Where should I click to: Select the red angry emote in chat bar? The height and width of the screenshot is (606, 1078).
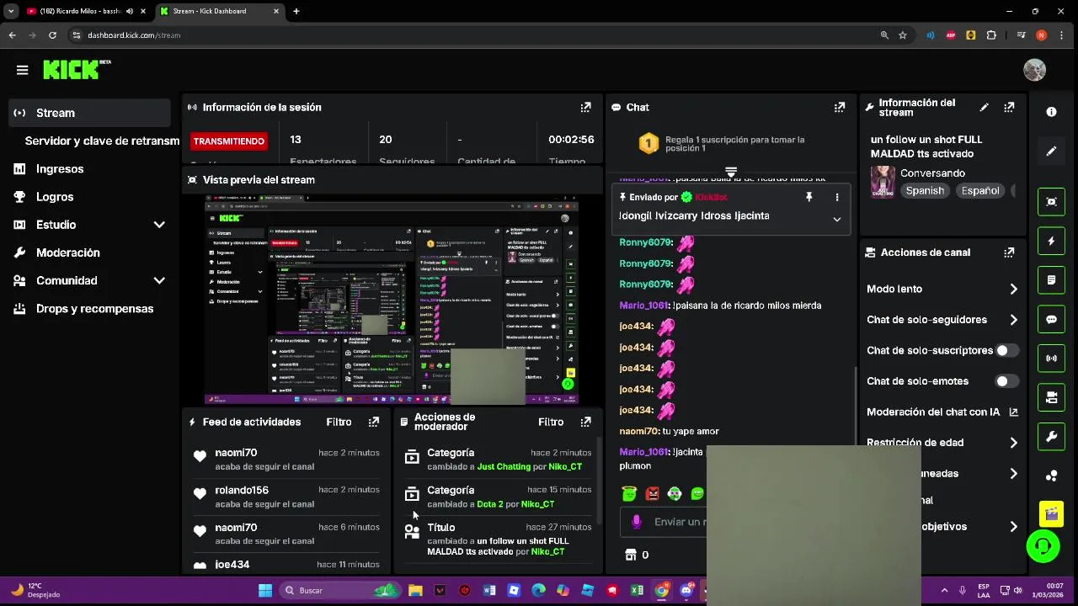pos(652,494)
